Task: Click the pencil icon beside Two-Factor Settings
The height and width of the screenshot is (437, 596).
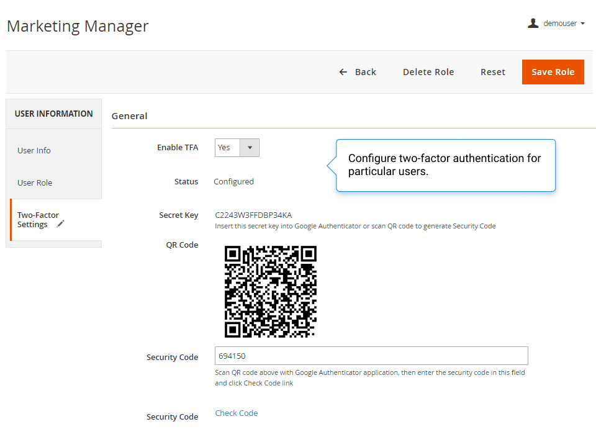Action: click(60, 224)
